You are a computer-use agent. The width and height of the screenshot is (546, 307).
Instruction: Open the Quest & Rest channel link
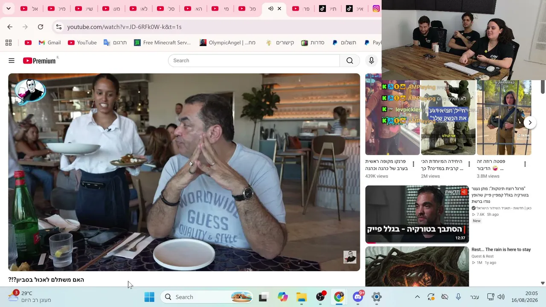482,256
